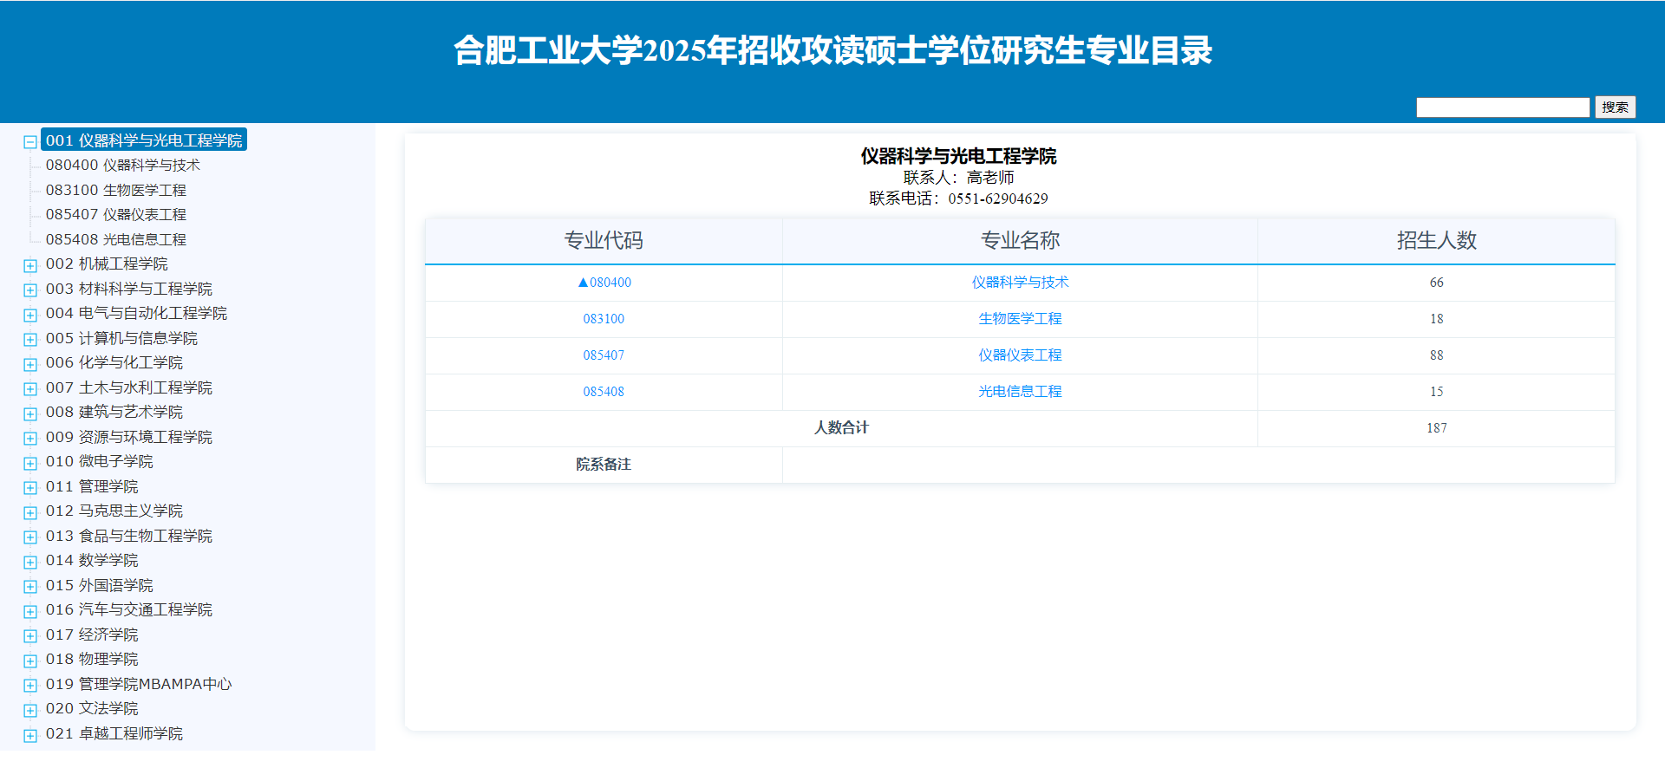1665x768 pixels.
Task: Open tree item 080400 仪器科学与技术
Action: 123,165
